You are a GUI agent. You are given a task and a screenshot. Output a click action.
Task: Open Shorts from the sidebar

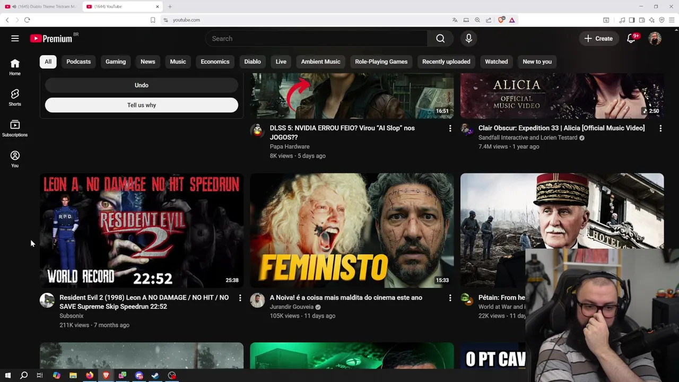(15, 98)
